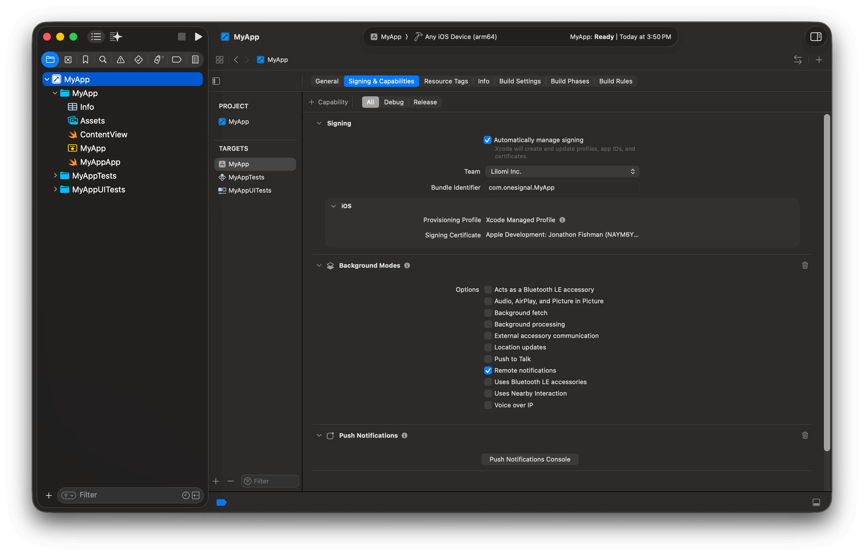This screenshot has width=864, height=555.
Task: Select the Debug configuration filter
Action: pos(394,102)
